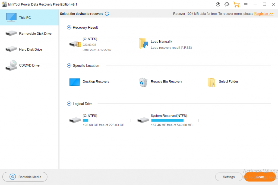Click the support headset icon
This screenshot has height=185, width=278.
pyautogui.click(x=227, y=4)
